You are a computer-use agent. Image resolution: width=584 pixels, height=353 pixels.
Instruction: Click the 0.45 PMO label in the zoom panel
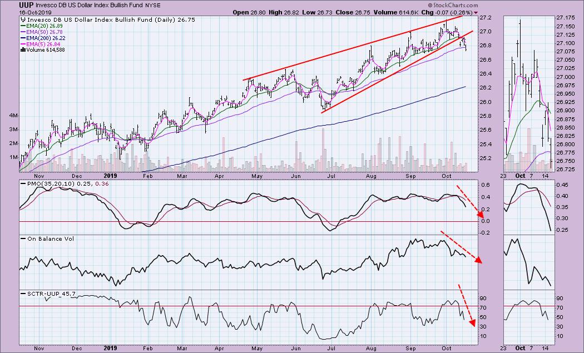(x=561, y=185)
